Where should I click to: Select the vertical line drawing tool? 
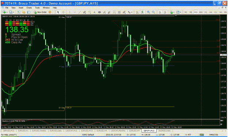click(70, 12)
